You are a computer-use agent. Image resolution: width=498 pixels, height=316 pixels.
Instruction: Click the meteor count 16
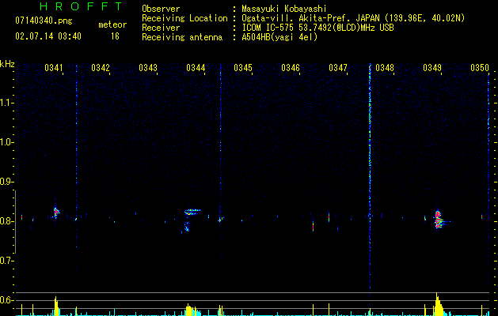pos(115,36)
